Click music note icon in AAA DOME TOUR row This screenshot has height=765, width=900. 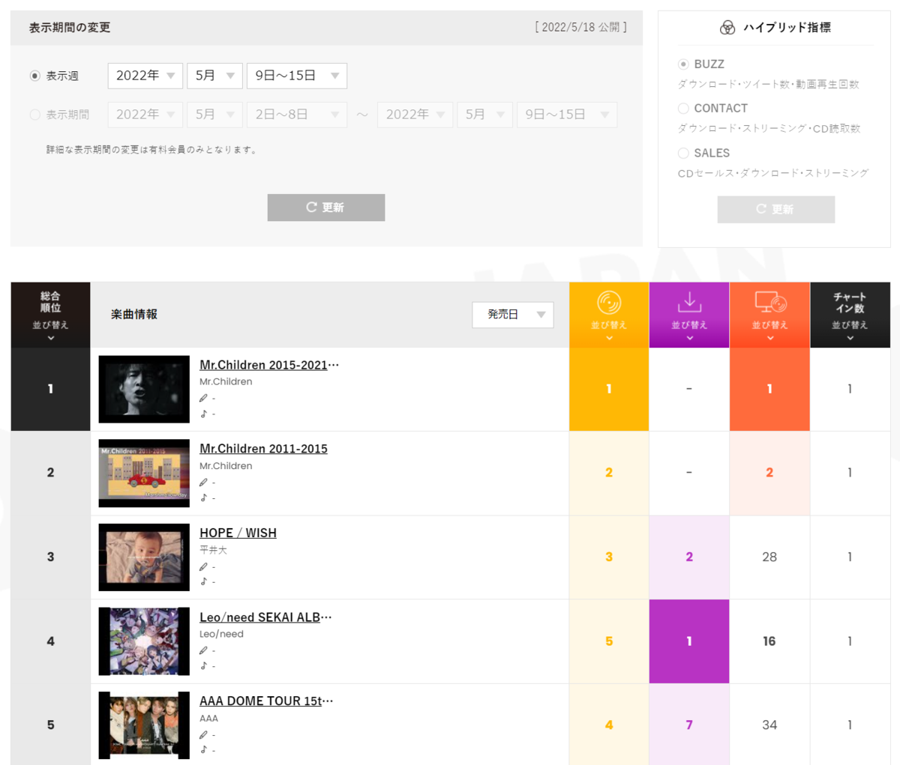point(203,750)
